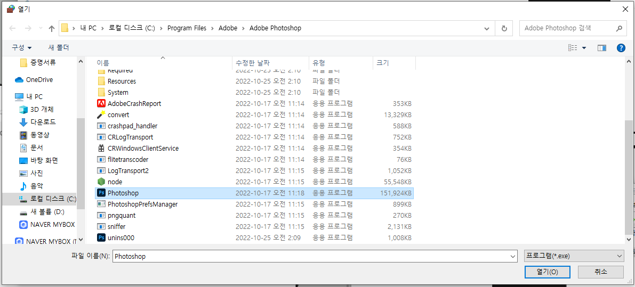Open the recent locations dropdown arrow
Viewport: 635px width, 287px height.
40,28
